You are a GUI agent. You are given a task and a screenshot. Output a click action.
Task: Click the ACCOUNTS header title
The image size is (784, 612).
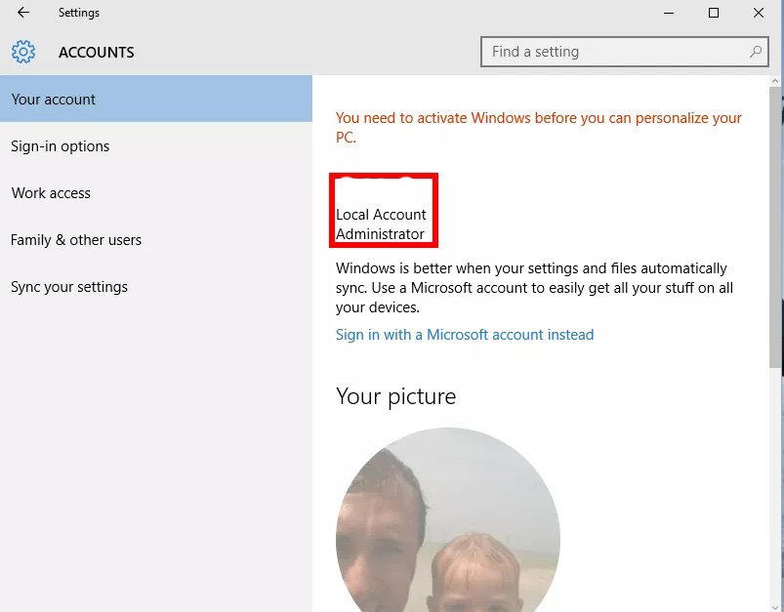97,53
